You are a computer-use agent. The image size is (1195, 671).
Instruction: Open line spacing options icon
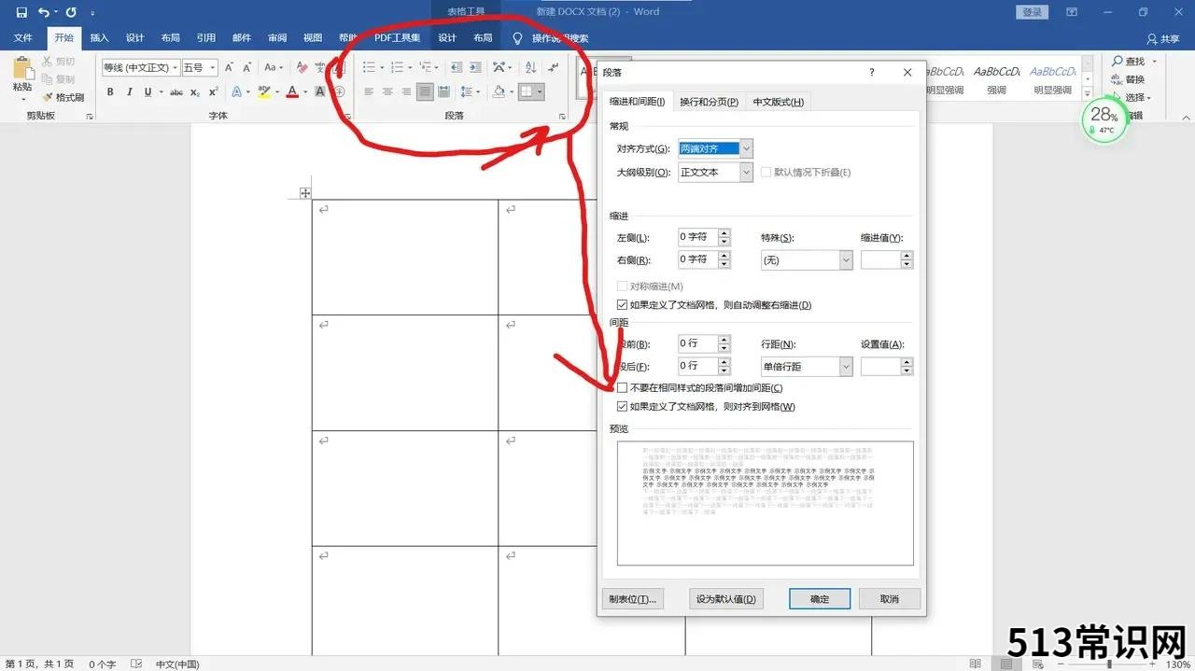point(467,91)
